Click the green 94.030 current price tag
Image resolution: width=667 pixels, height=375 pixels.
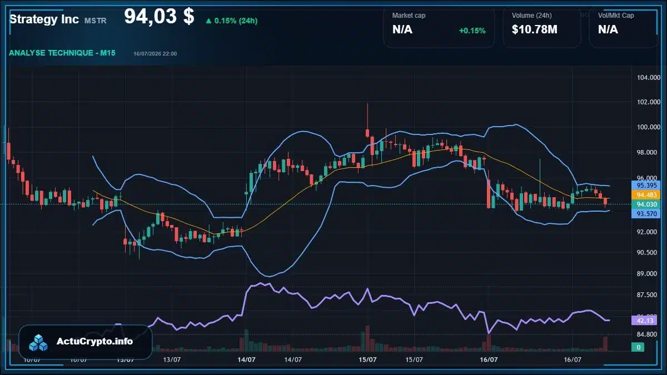[647, 204]
